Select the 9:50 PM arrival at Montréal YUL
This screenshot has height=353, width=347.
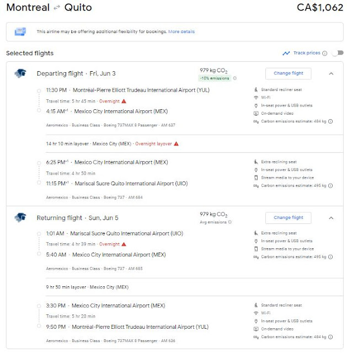pos(127,327)
